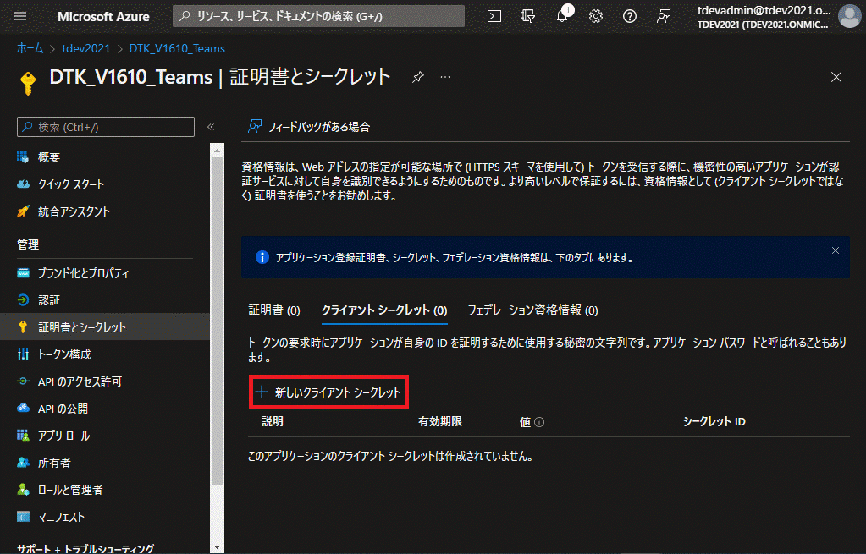This screenshot has width=866, height=554.
Task: Click the アプリ ロール grid icon
Action: click(23, 436)
